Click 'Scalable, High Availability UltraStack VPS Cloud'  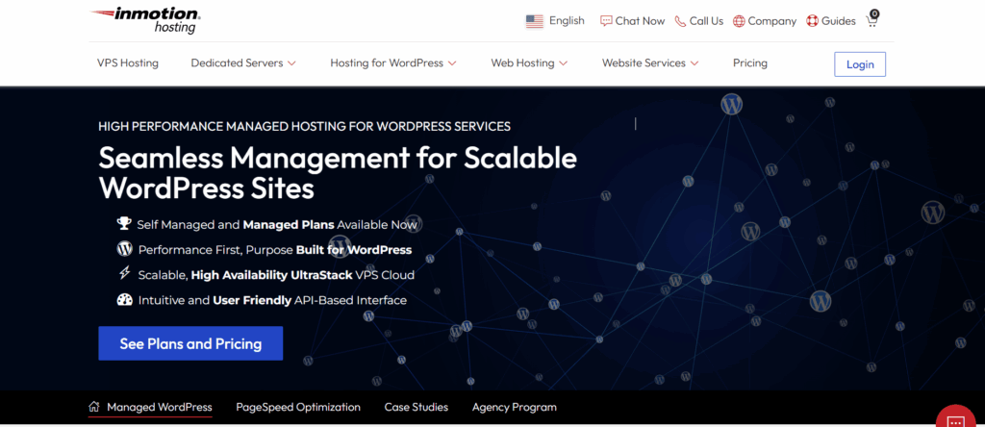(x=276, y=274)
